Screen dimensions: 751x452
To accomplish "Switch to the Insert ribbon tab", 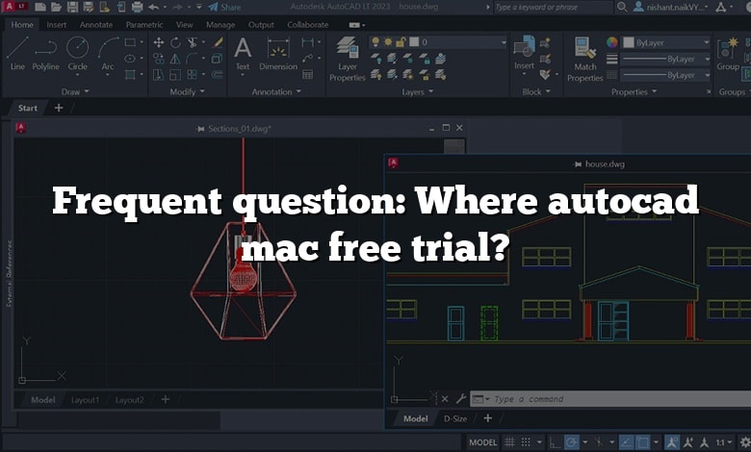I will point(57,24).
